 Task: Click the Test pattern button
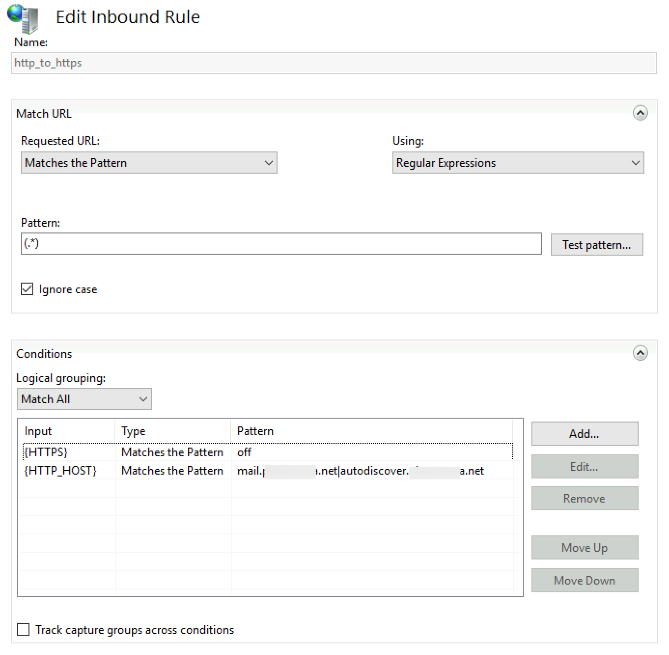click(x=597, y=245)
